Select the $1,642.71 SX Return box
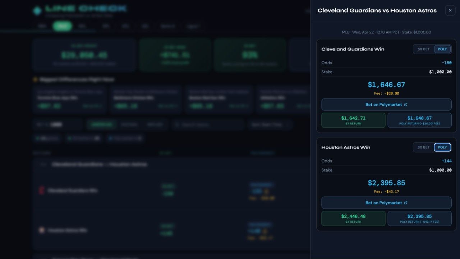The height and width of the screenshot is (259, 460). (x=353, y=120)
